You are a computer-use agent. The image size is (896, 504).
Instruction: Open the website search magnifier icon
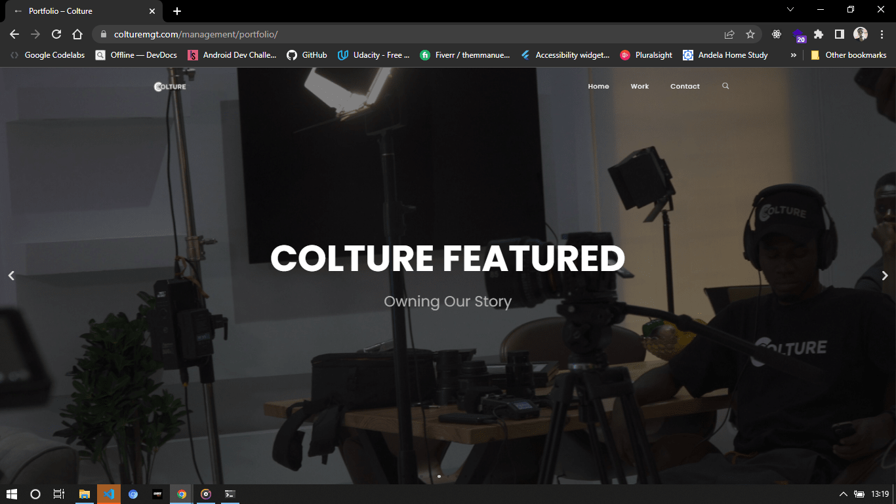[725, 86]
